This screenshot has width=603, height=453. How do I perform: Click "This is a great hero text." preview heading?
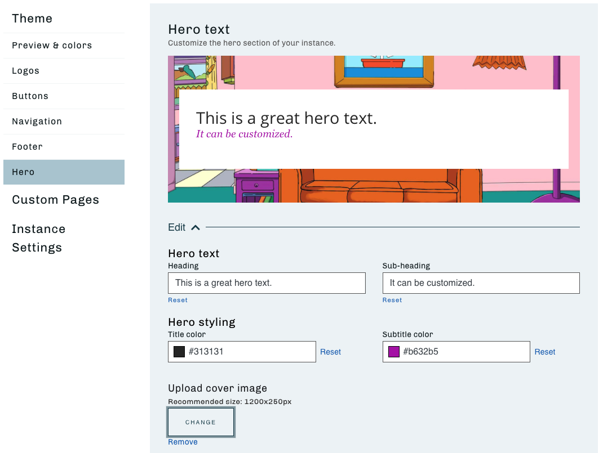(286, 118)
